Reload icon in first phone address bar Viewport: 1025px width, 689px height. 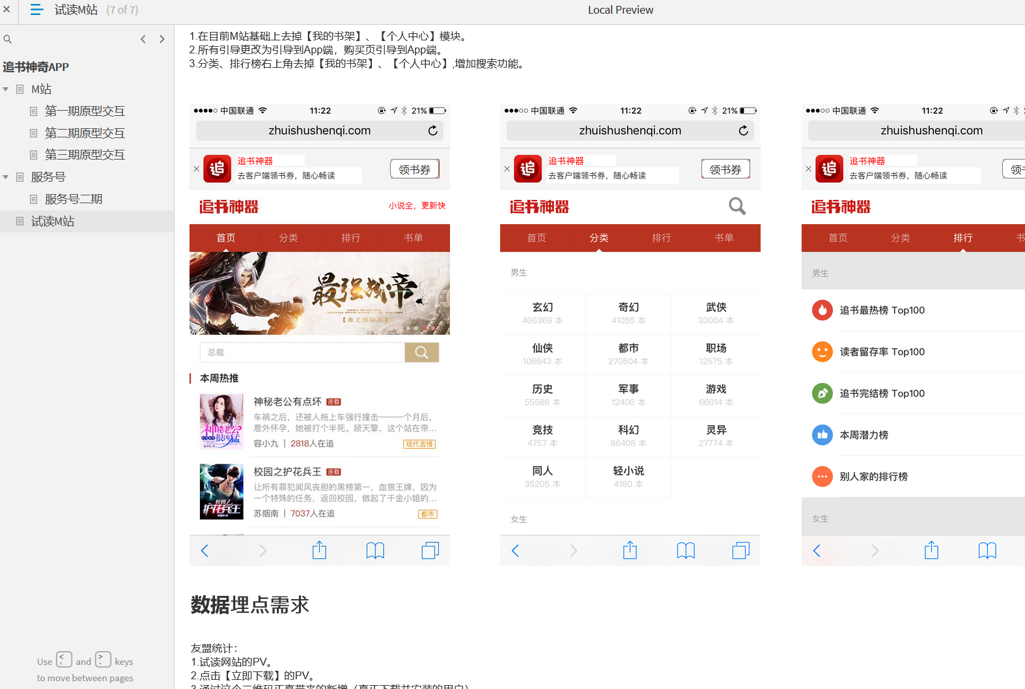432,130
